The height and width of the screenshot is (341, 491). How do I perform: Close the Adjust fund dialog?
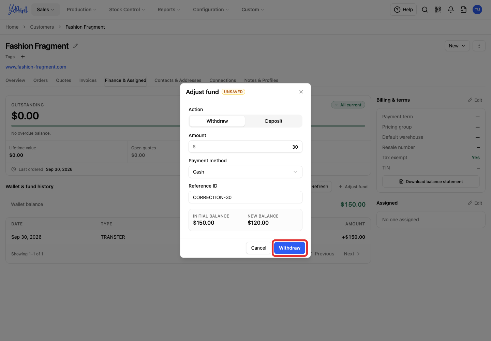[x=301, y=92]
